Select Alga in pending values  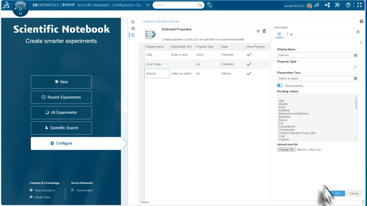point(281,101)
